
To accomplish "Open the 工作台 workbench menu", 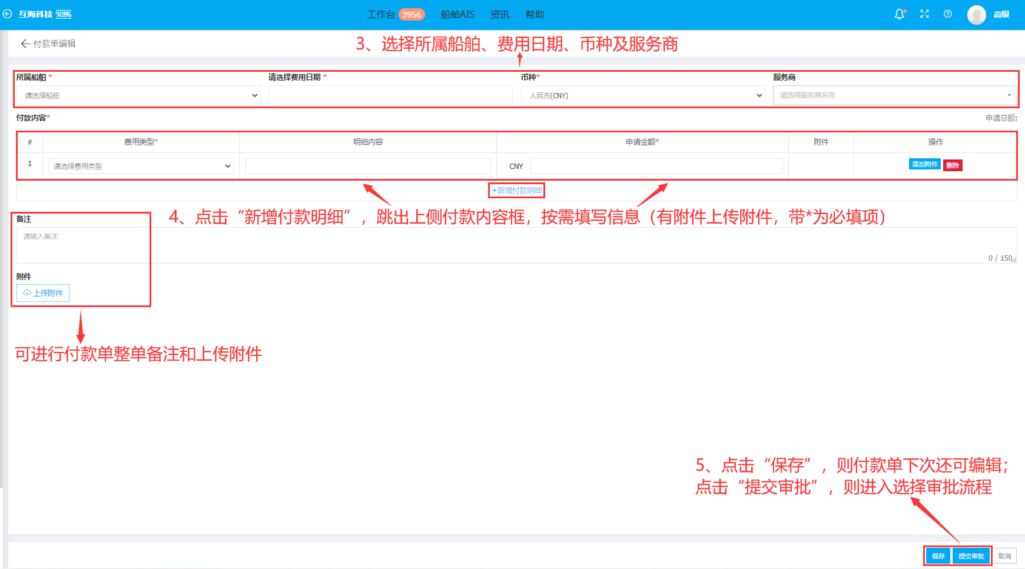I will click(x=381, y=15).
